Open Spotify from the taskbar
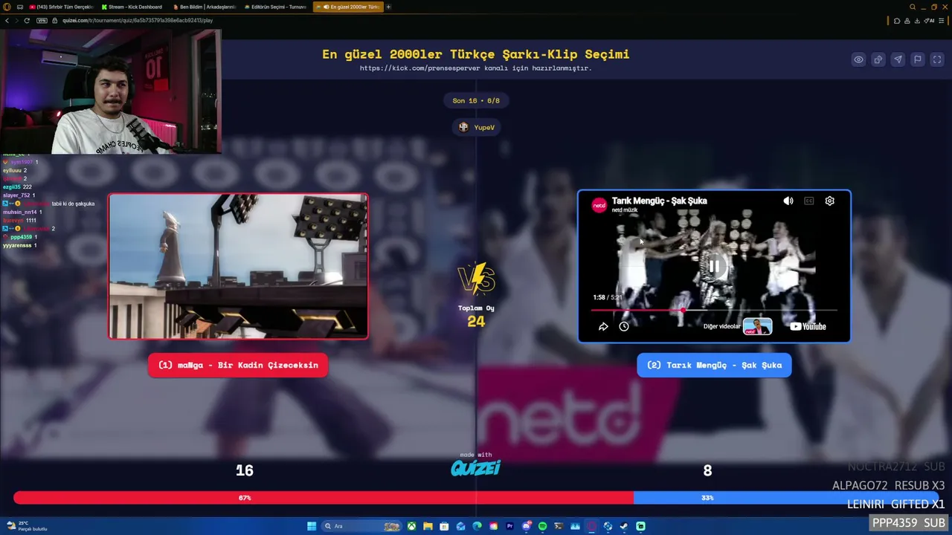This screenshot has width=952, height=535. 542,526
